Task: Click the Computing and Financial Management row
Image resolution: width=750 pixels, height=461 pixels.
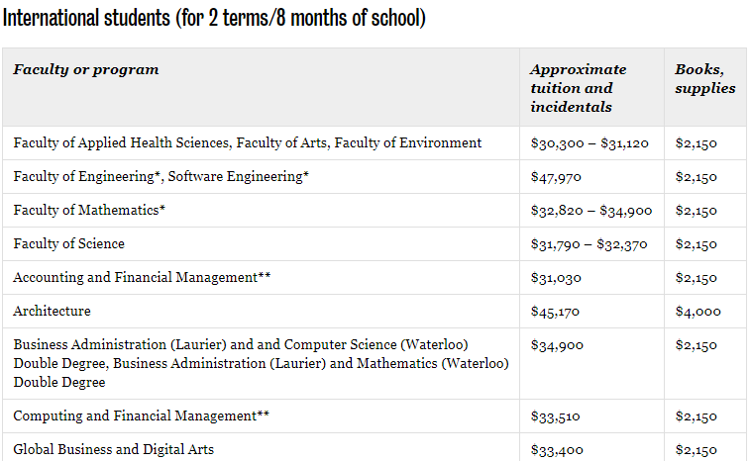Action: (141, 415)
